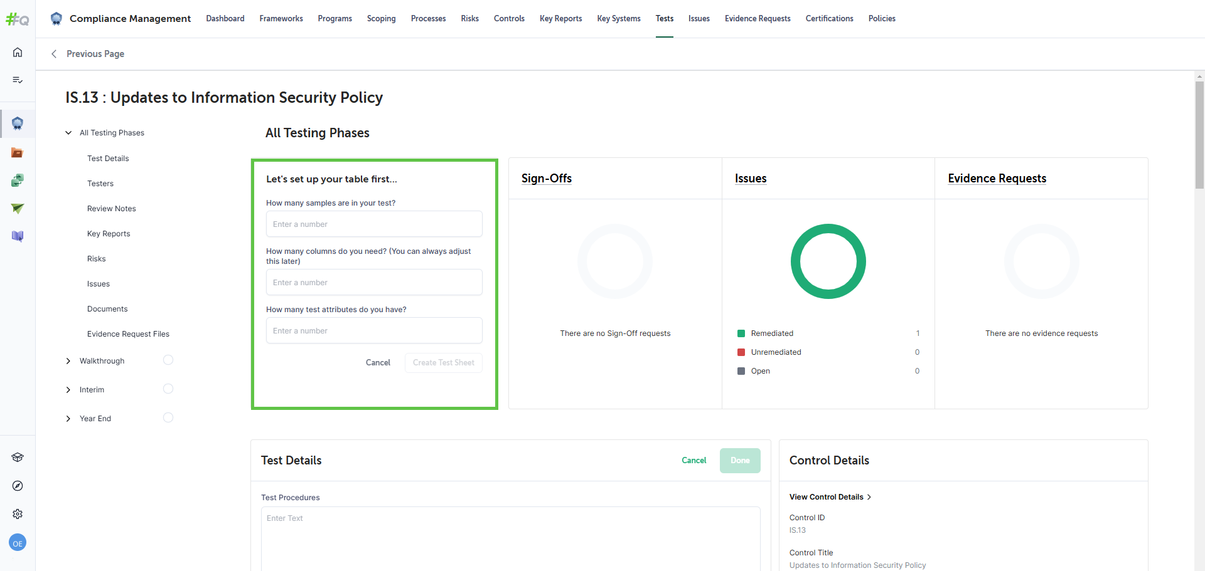Expand the Walkthrough phase chevron

tap(68, 361)
